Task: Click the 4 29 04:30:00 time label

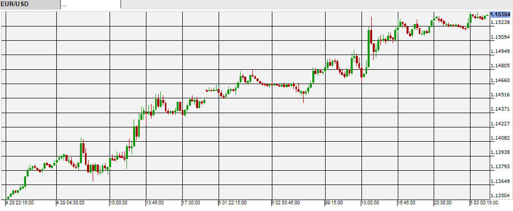Action: 71,203
